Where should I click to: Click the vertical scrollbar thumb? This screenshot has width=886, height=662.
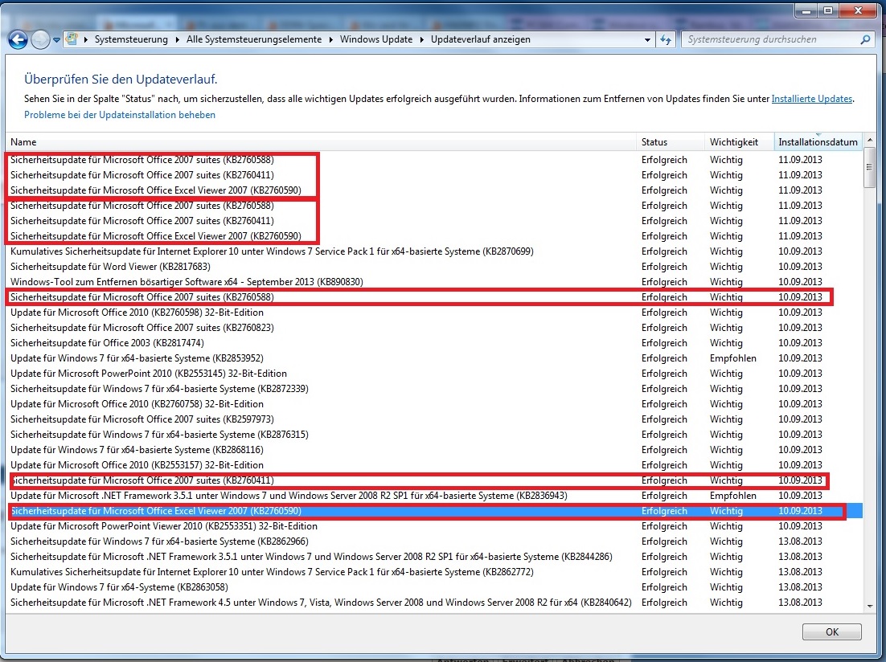click(870, 170)
